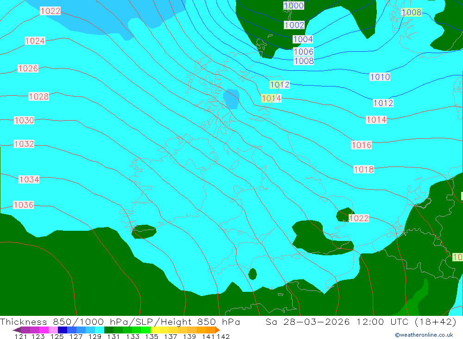The width and height of the screenshot is (463, 339).
Task: Select the cyan legend swatch
Action: [x=100, y=330]
